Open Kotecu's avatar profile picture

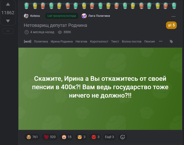26,16
